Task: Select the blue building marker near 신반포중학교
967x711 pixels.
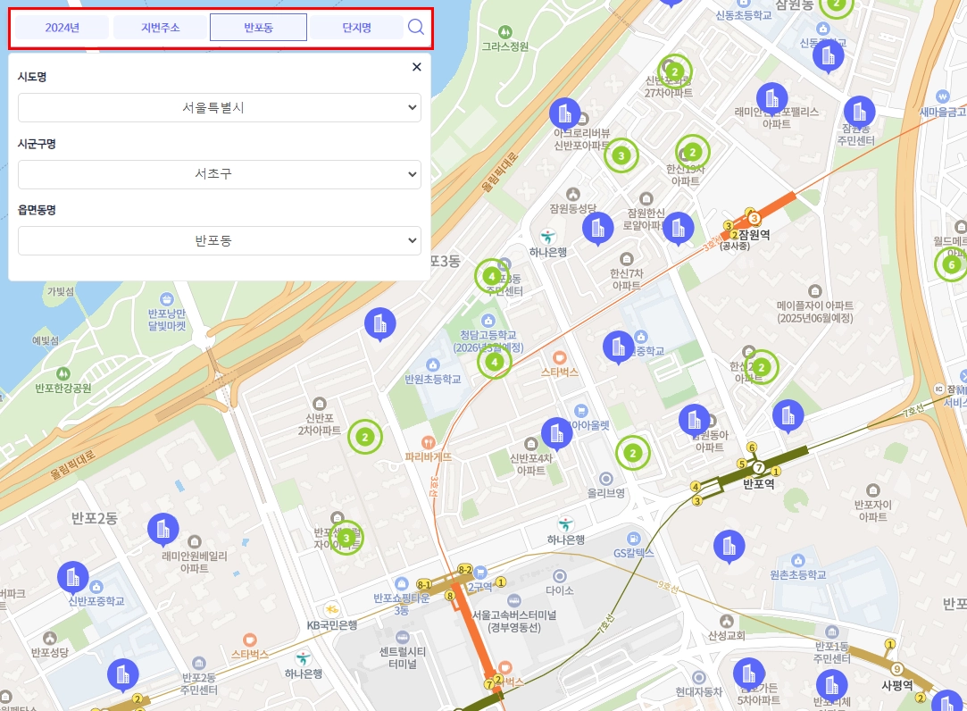Action: tap(71, 577)
